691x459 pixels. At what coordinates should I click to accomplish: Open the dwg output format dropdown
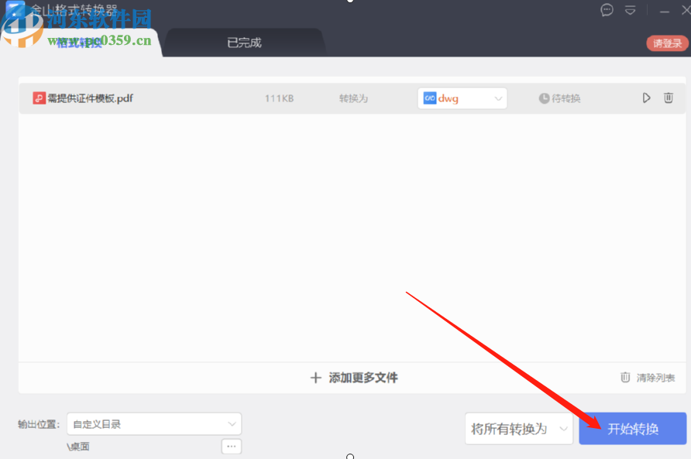pos(498,98)
